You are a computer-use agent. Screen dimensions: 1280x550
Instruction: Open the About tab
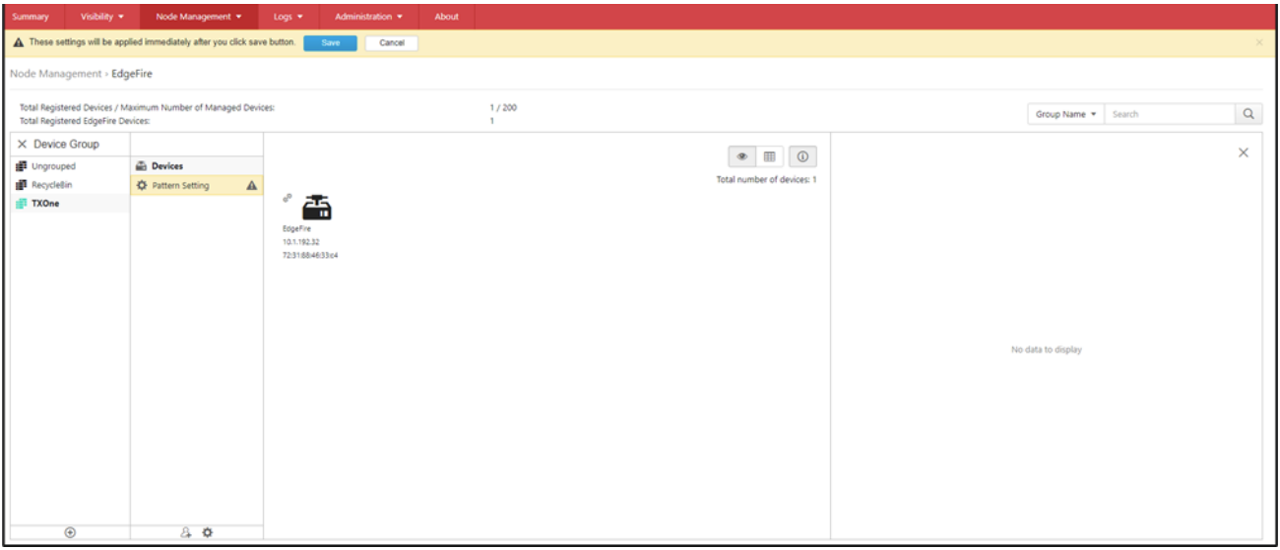pos(447,17)
